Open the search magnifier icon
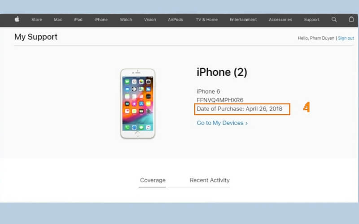 coord(334,19)
